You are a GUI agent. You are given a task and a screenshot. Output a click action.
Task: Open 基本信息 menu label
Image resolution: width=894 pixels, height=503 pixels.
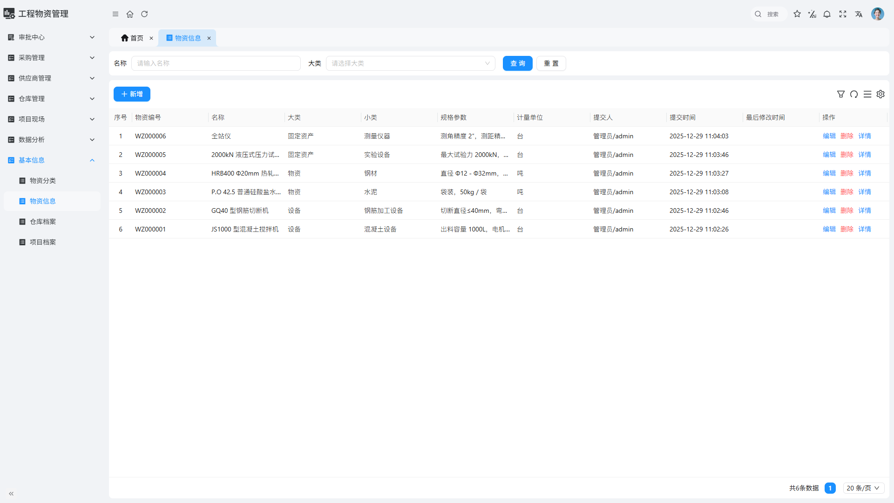32,160
